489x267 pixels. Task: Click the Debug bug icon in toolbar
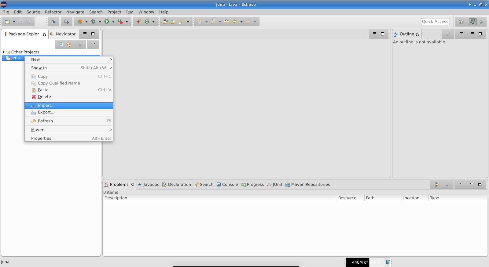click(93, 22)
